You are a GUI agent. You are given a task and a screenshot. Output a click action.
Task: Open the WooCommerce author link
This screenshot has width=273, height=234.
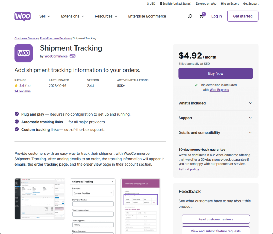(x=56, y=56)
